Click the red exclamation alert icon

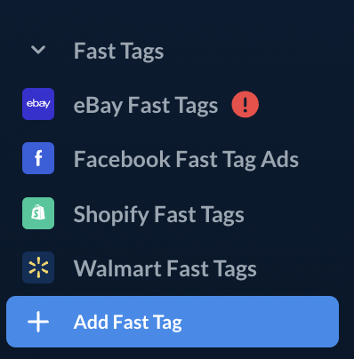245,105
